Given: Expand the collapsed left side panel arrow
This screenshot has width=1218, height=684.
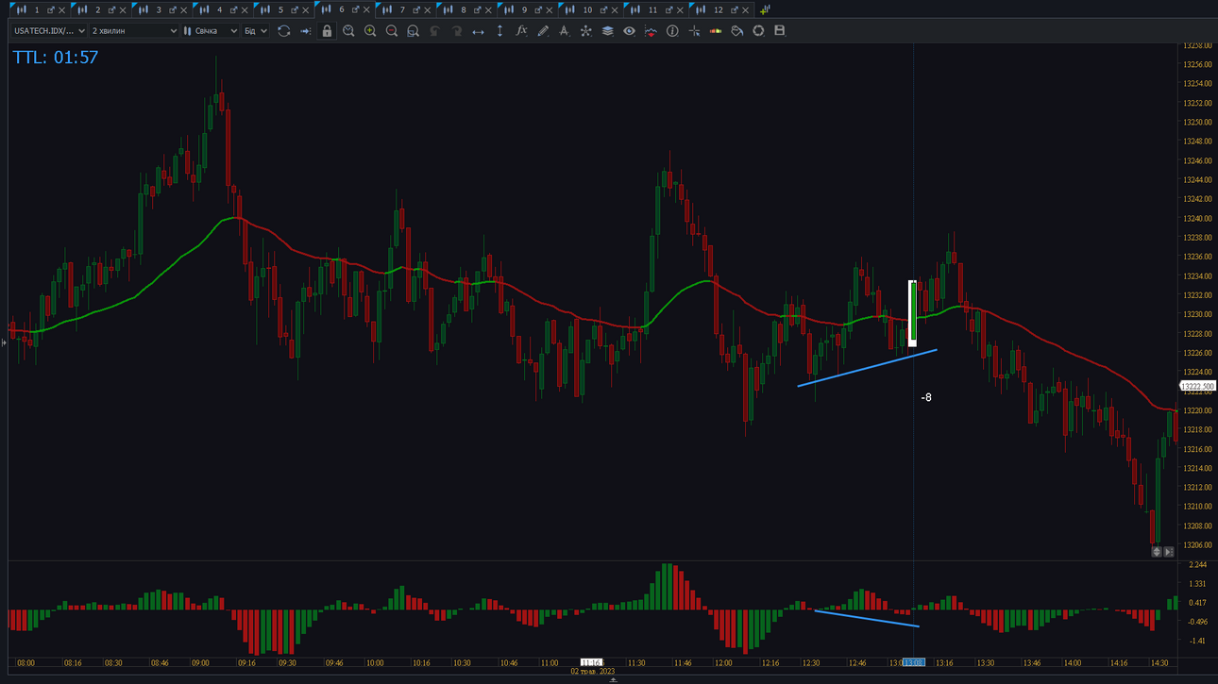Looking at the screenshot, I should tap(4, 342).
